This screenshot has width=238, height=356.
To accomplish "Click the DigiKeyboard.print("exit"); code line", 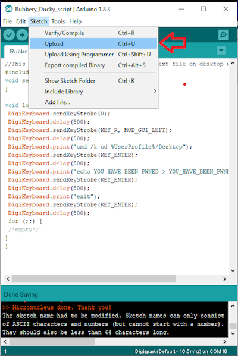I will click(x=54, y=196).
